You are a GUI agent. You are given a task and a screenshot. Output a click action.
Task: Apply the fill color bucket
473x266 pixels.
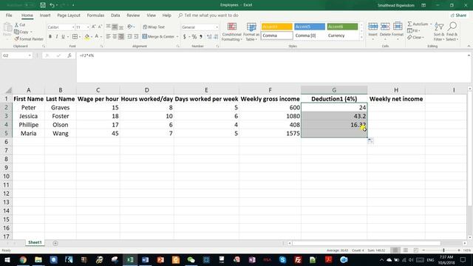click(x=87, y=37)
